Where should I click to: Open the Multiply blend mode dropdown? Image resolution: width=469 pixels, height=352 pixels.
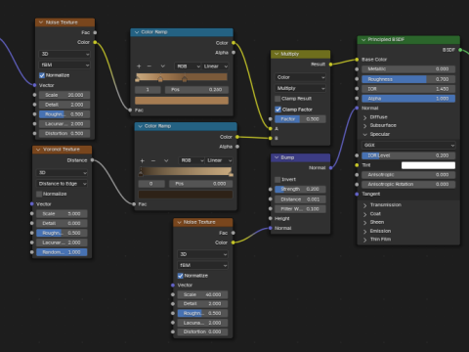[x=300, y=88]
